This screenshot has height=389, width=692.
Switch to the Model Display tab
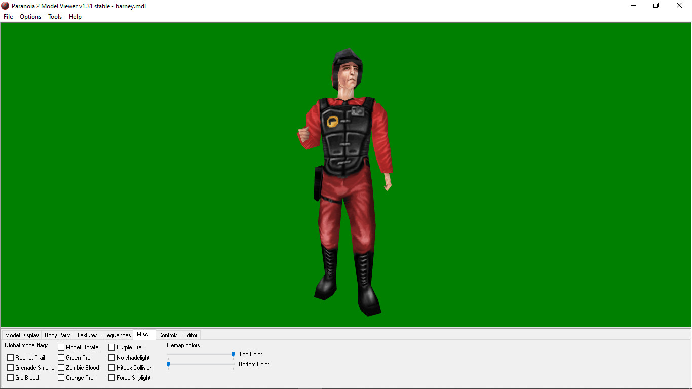(22, 335)
